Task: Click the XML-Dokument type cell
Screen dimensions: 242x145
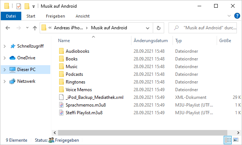Action: point(191,97)
